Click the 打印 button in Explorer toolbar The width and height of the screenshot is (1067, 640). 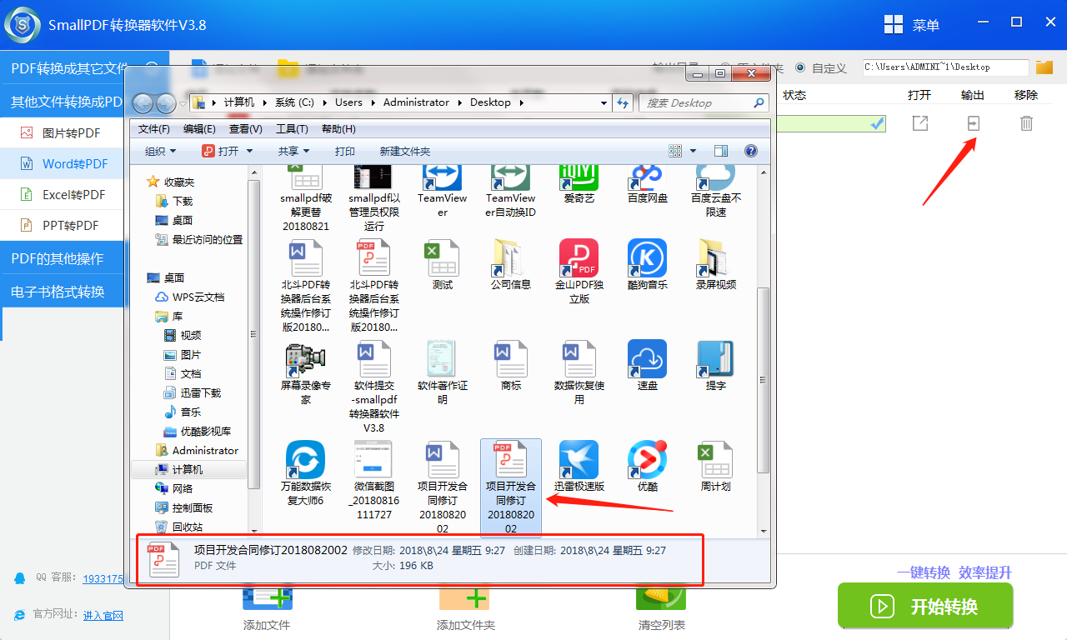[x=344, y=151]
